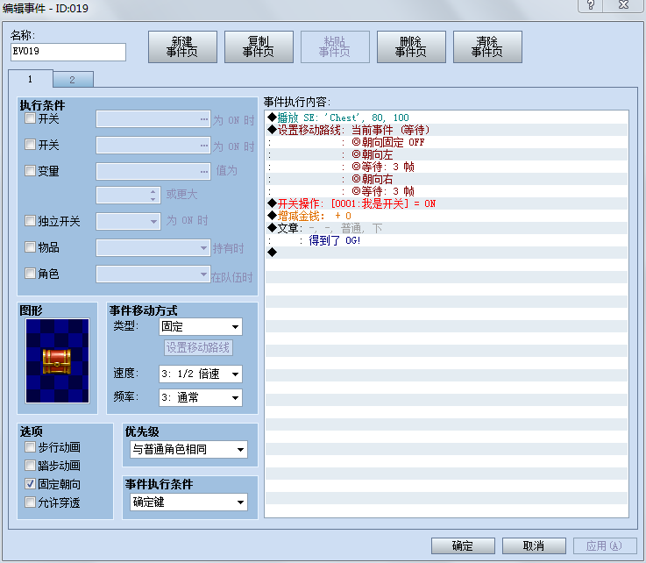Check the 变量 condition checkbox
Screen dimensions: 646x563
tap(30, 171)
